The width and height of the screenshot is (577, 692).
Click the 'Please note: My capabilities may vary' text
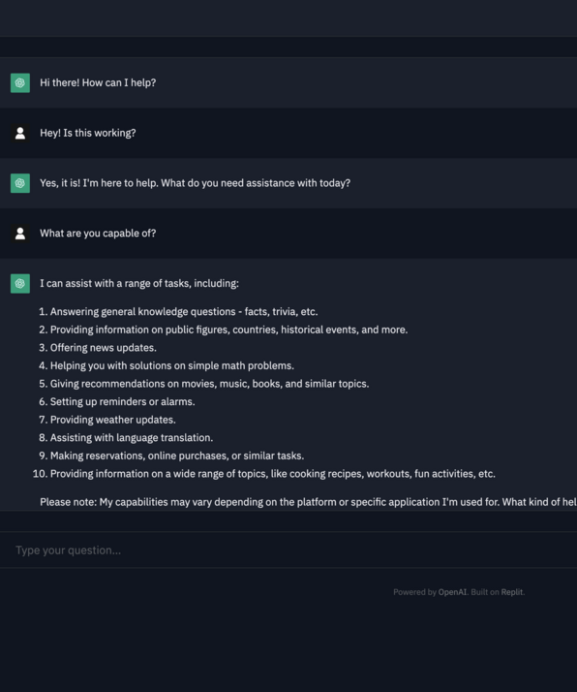point(308,502)
